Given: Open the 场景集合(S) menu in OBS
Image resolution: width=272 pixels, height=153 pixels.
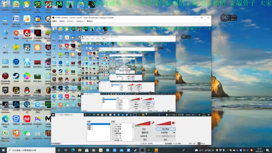Looking at the screenshot, I should click(x=81, y=21).
